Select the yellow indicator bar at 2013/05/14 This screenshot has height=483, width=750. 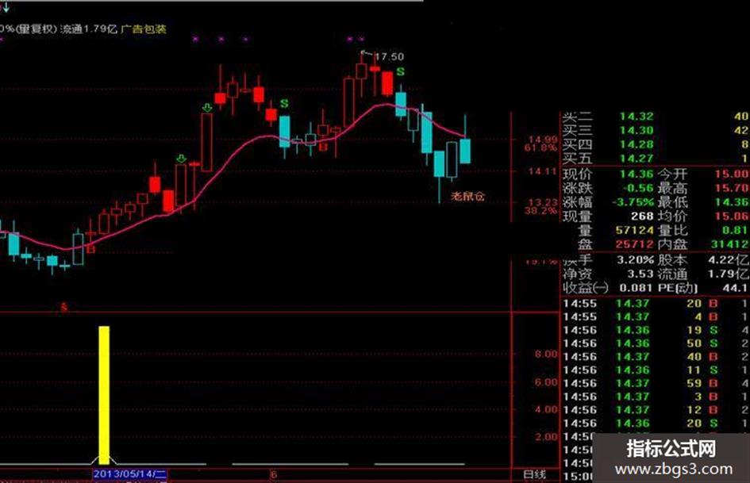point(104,395)
